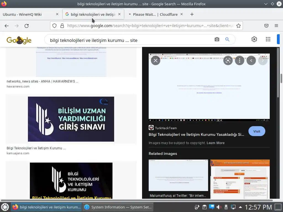Open the Learn More copyright link

pos(216,143)
